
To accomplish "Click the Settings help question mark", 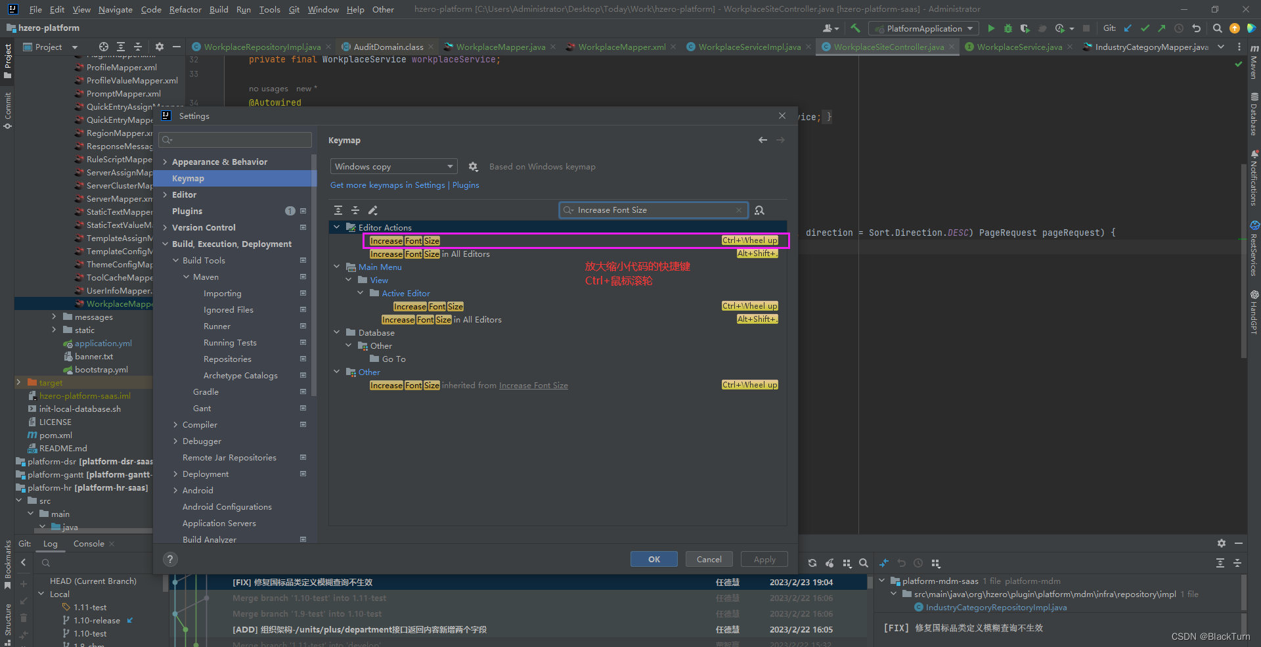I will point(170,559).
